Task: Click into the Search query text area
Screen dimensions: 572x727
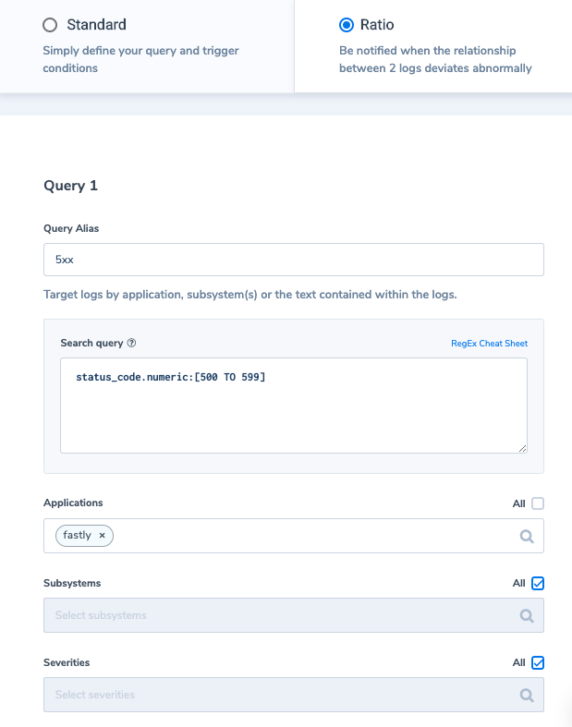Action: pyautogui.click(x=294, y=406)
